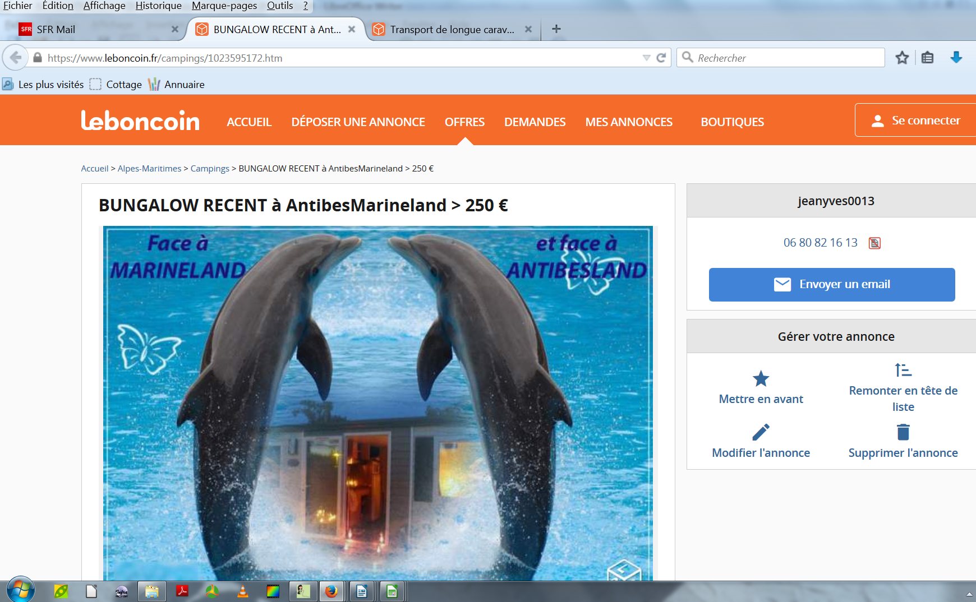
Task: Open the BOUTIQUES section
Action: [x=733, y=122]
